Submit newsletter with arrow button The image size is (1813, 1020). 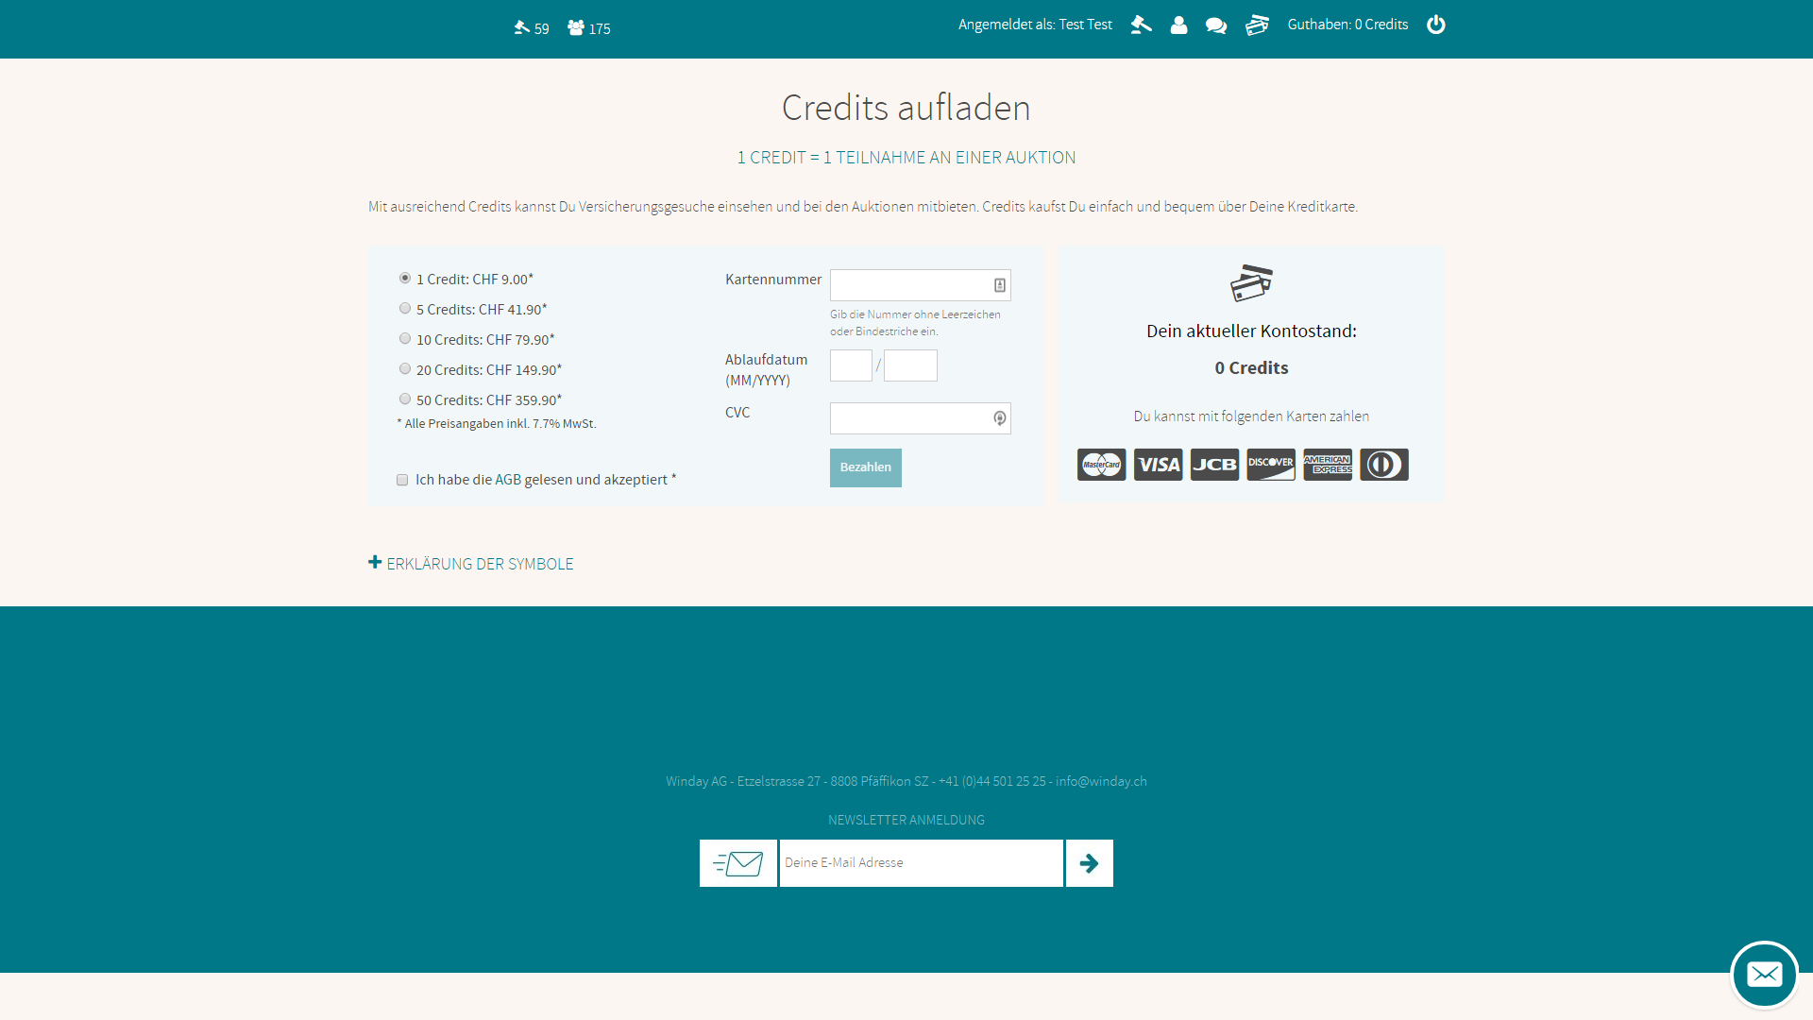[x=1089, y=863]
